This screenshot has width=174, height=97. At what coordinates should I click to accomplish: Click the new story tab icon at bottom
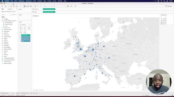(36, 93)
